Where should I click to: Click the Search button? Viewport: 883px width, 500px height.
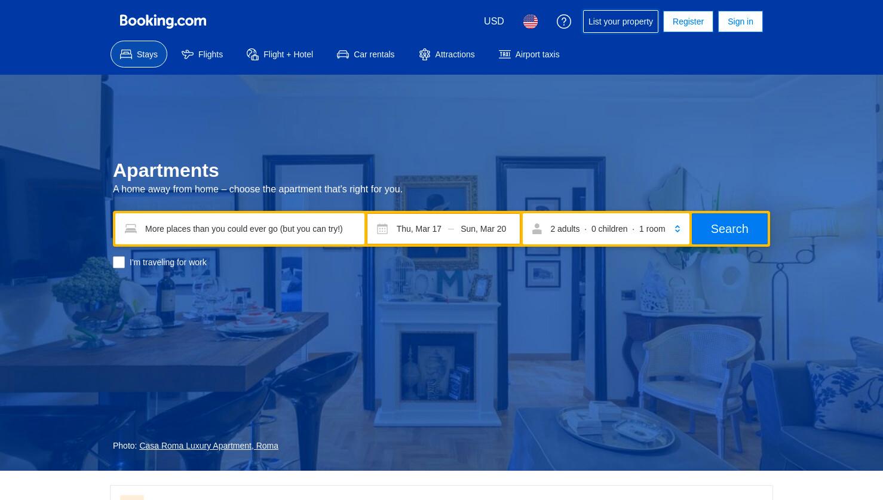[729, 229]
